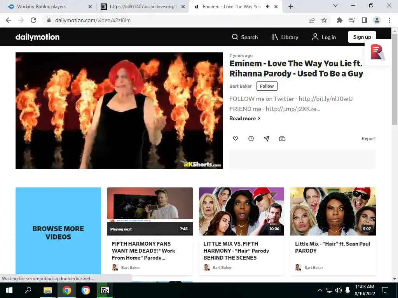This screenshot has width=398, height=298.
Task: Open the Library section
Action: (x=285, y=37)
